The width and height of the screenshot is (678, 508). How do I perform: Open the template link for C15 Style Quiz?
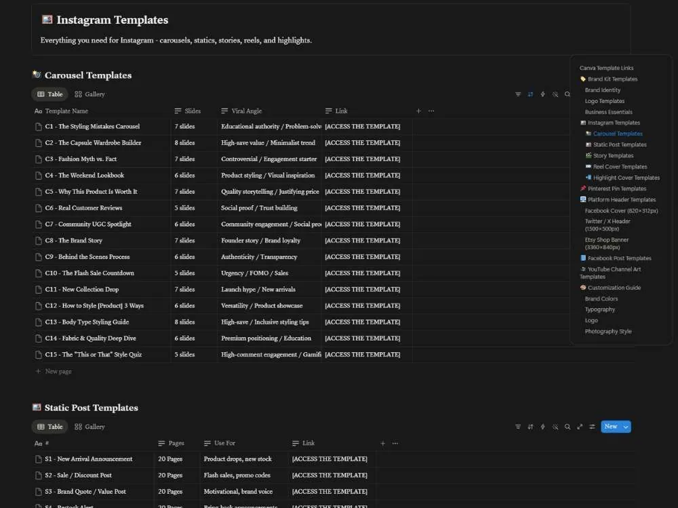362,355
